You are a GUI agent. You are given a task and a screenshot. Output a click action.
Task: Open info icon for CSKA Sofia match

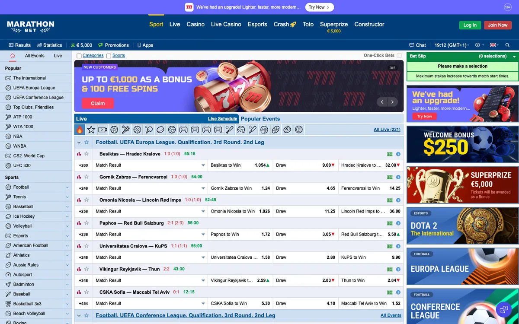click(398, 292)
